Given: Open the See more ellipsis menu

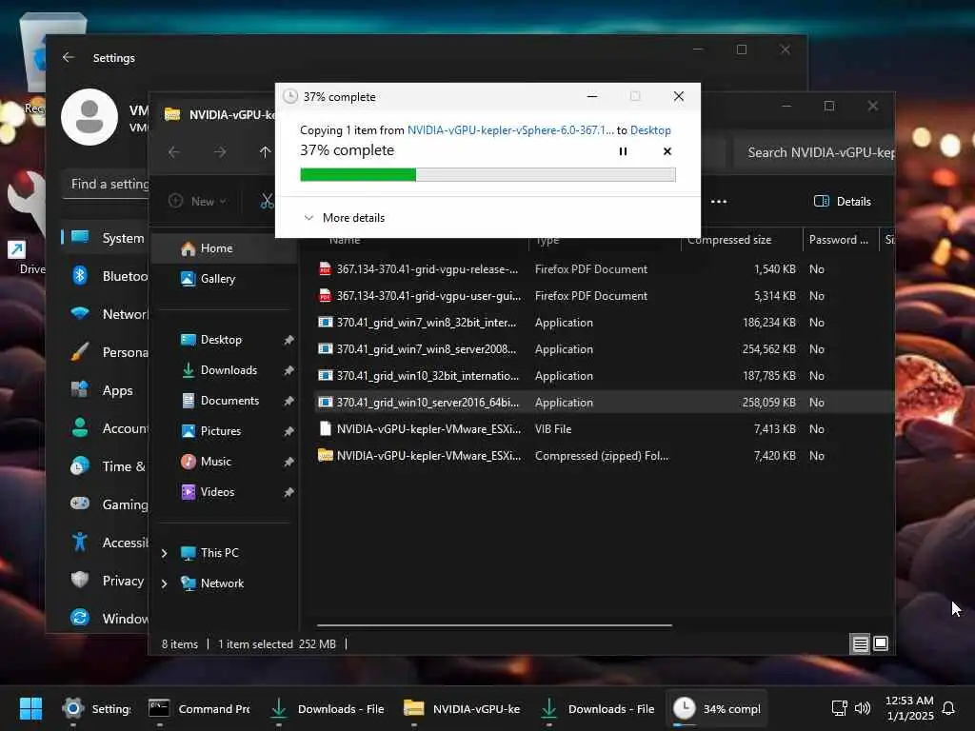Looking at the screenshot, I should coord(719,202).
